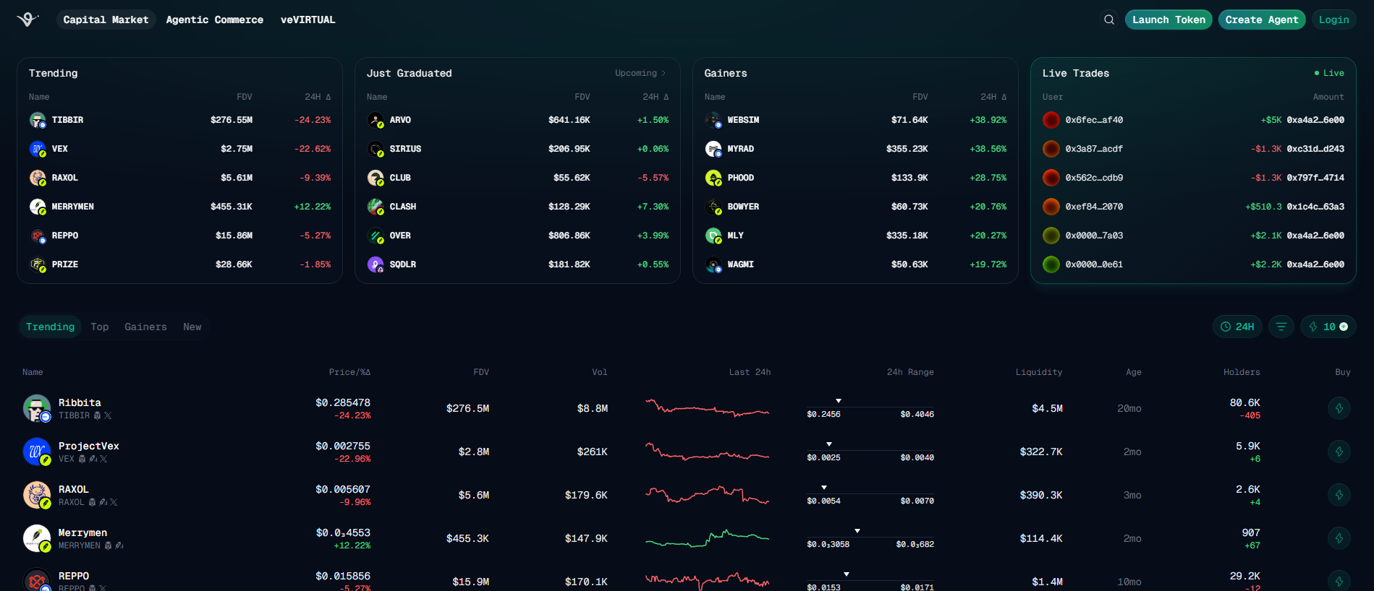Click the Ribbita avatar in the token table
This screenshot has height=591, width=1374.
(37, 408)
